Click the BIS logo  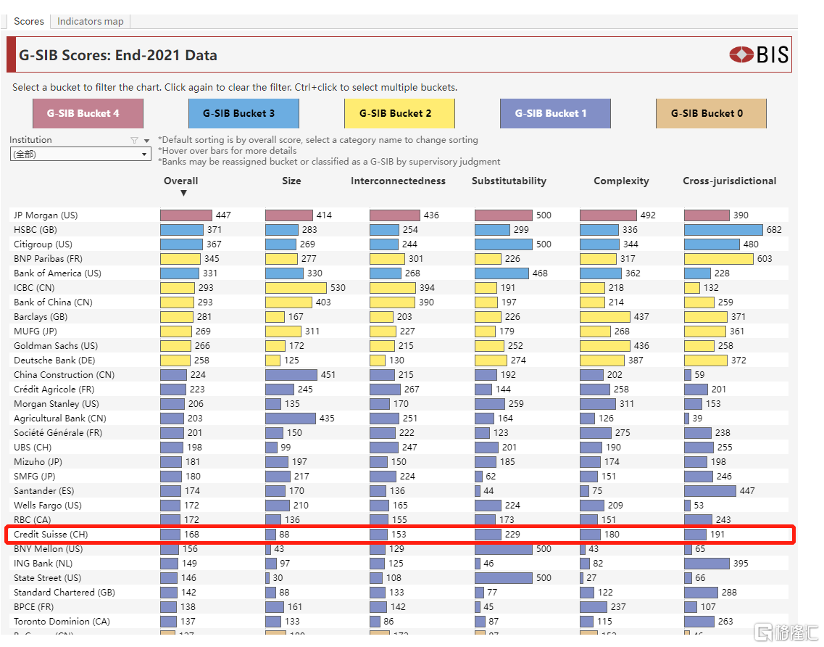pos(759,54)
